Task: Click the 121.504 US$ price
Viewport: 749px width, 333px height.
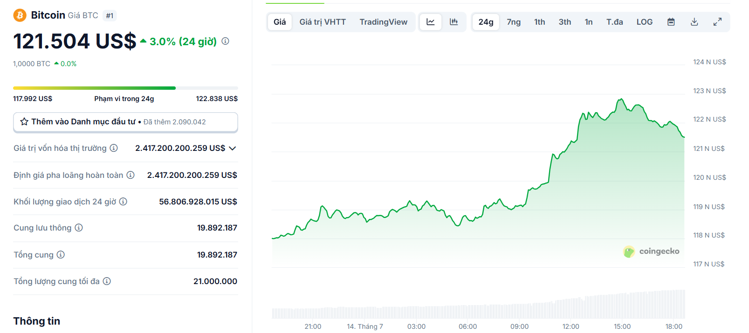Action: 75,41
